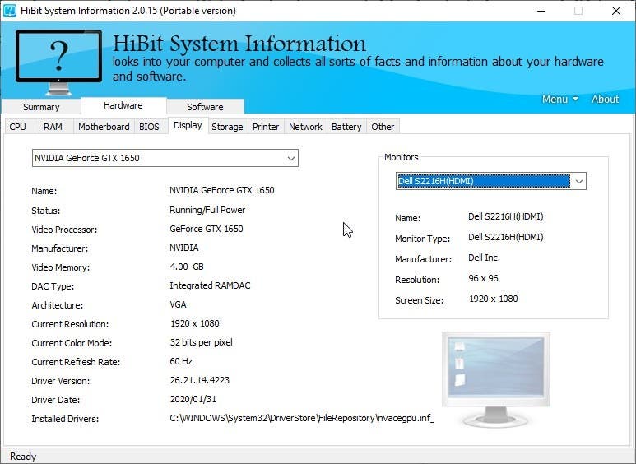Select the Motherboard tab
Viewport: 636px width, 464px height.
[104, 127]
